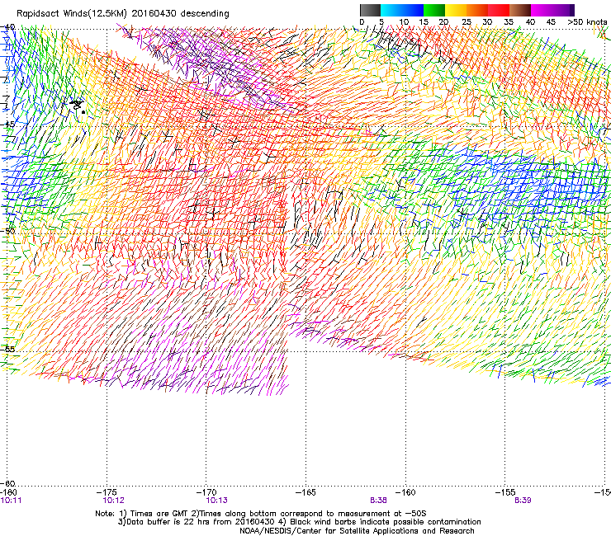Click the -45 latitude label
611x536 pixels.
(x=7, y=125)
